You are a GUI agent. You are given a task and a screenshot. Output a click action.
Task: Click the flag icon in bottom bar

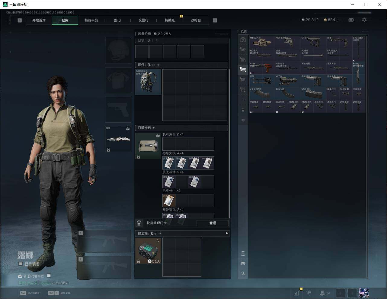tap(309, 293)
